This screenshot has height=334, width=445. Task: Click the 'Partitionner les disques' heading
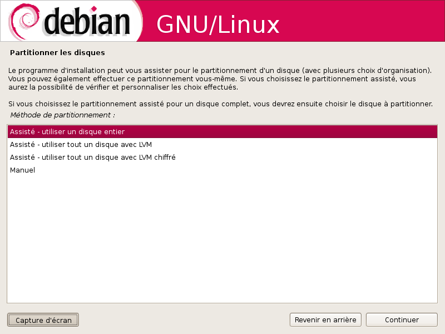pyautogui.click(x=57, y=53)
